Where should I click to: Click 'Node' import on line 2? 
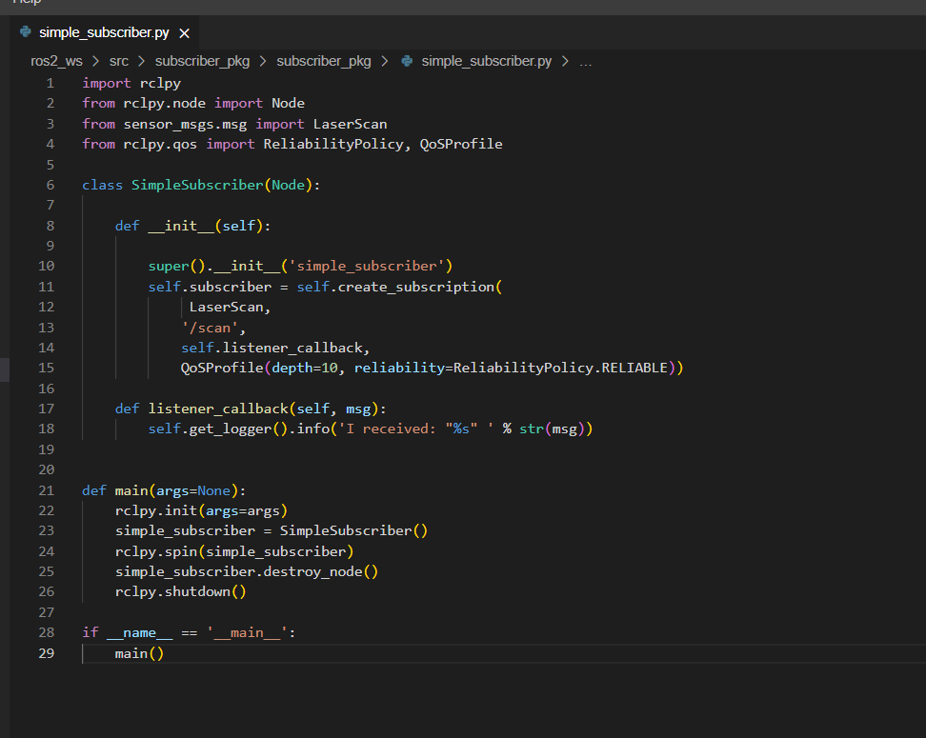click(x=289, y=103)
